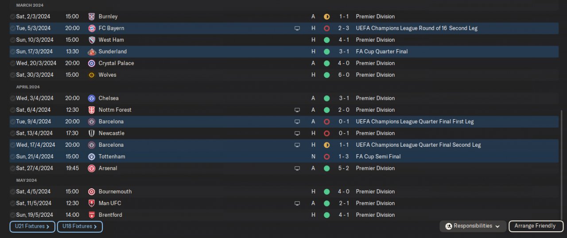567x238 pixels.
Task: Click red loss indicator on Tottenham row
Action: tap(327, 156)
